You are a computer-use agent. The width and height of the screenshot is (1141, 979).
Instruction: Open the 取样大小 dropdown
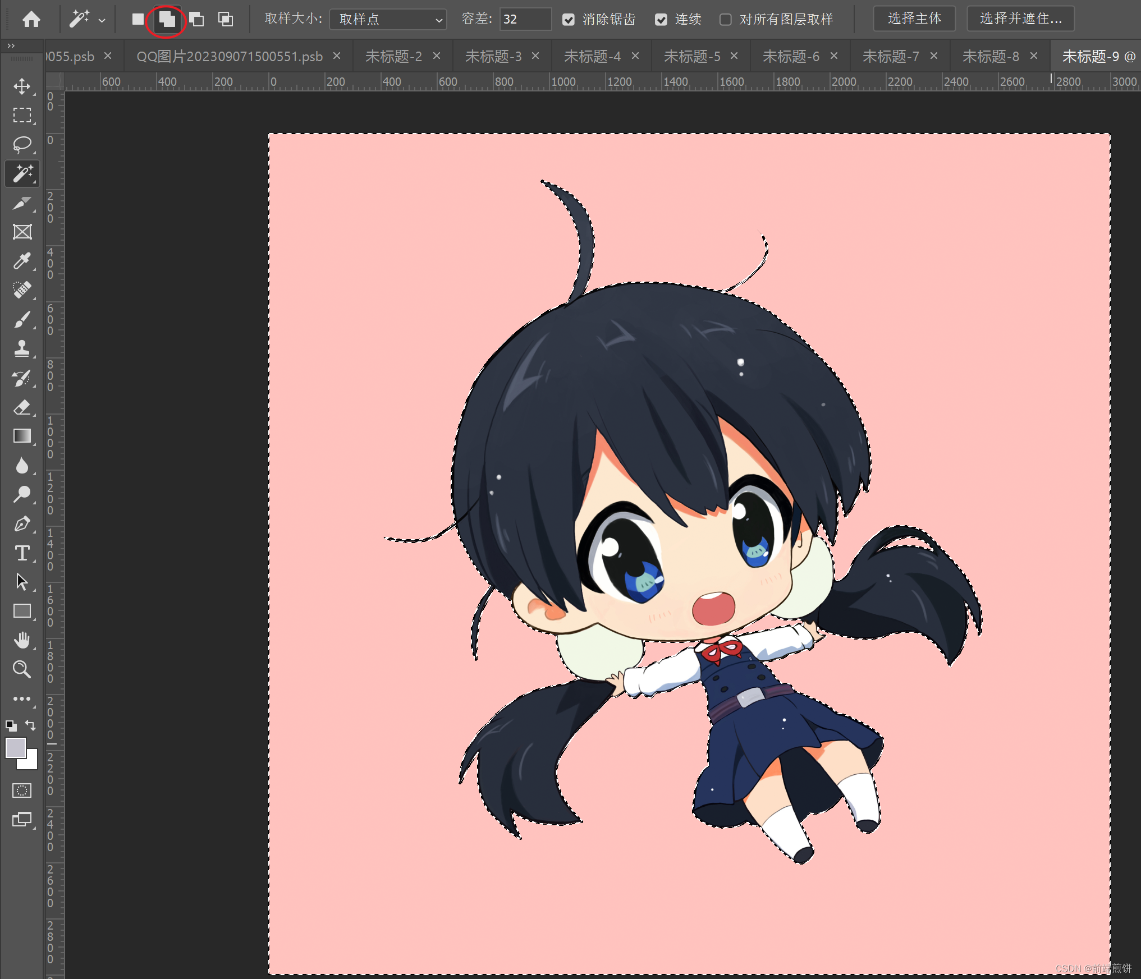(388, 20)
